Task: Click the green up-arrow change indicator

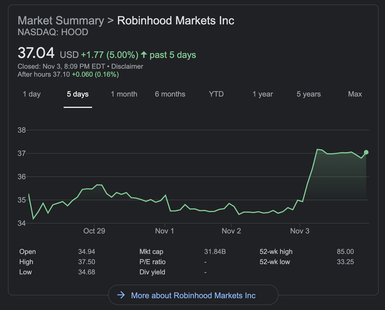Action: click(144, 55)
